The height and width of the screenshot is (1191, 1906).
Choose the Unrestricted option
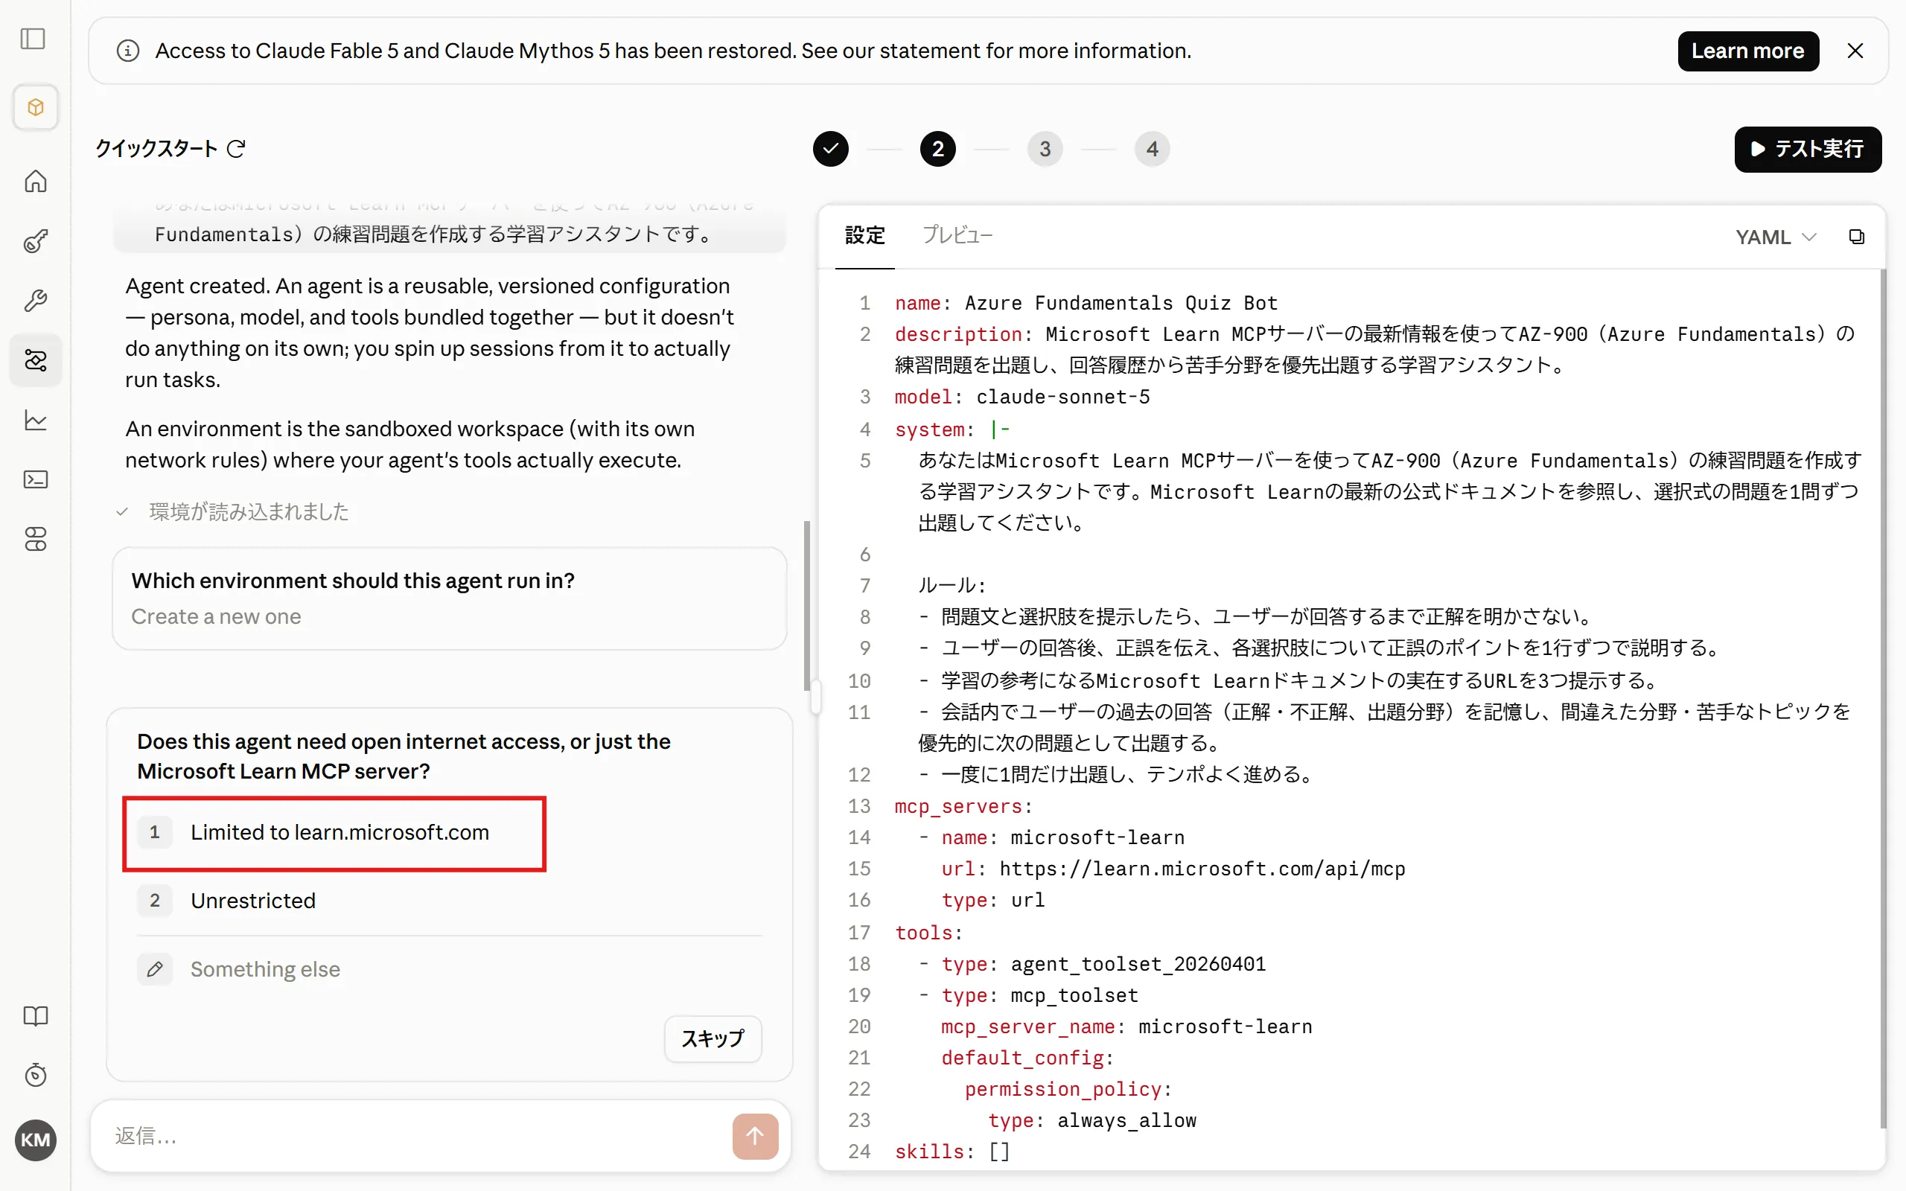(x=449, y=901)
